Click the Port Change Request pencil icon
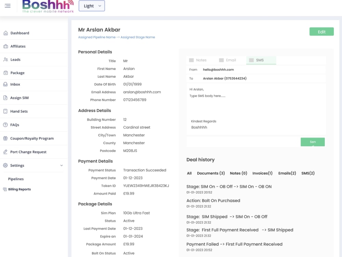The height and width of the screenshot is (257, 342). [5, 152]
